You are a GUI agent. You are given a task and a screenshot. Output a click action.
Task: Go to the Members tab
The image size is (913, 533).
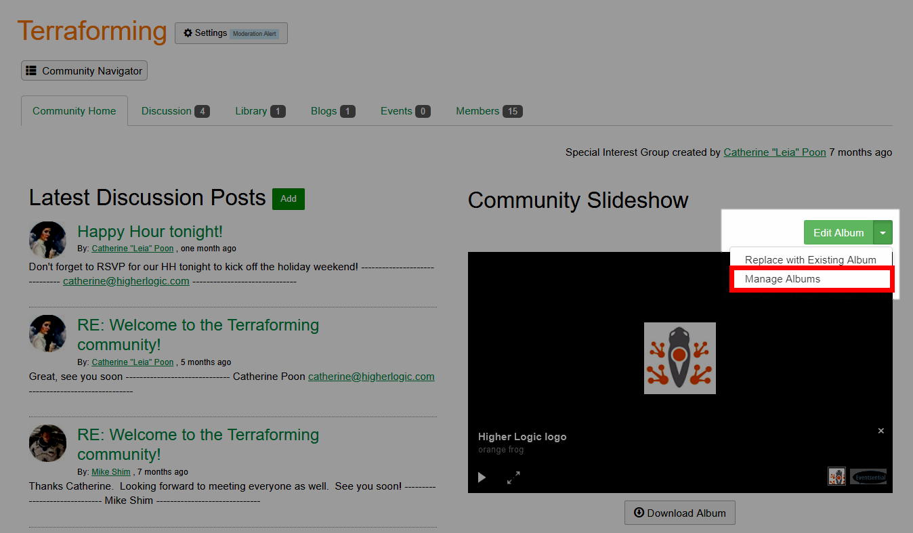[x=488, y=111]
